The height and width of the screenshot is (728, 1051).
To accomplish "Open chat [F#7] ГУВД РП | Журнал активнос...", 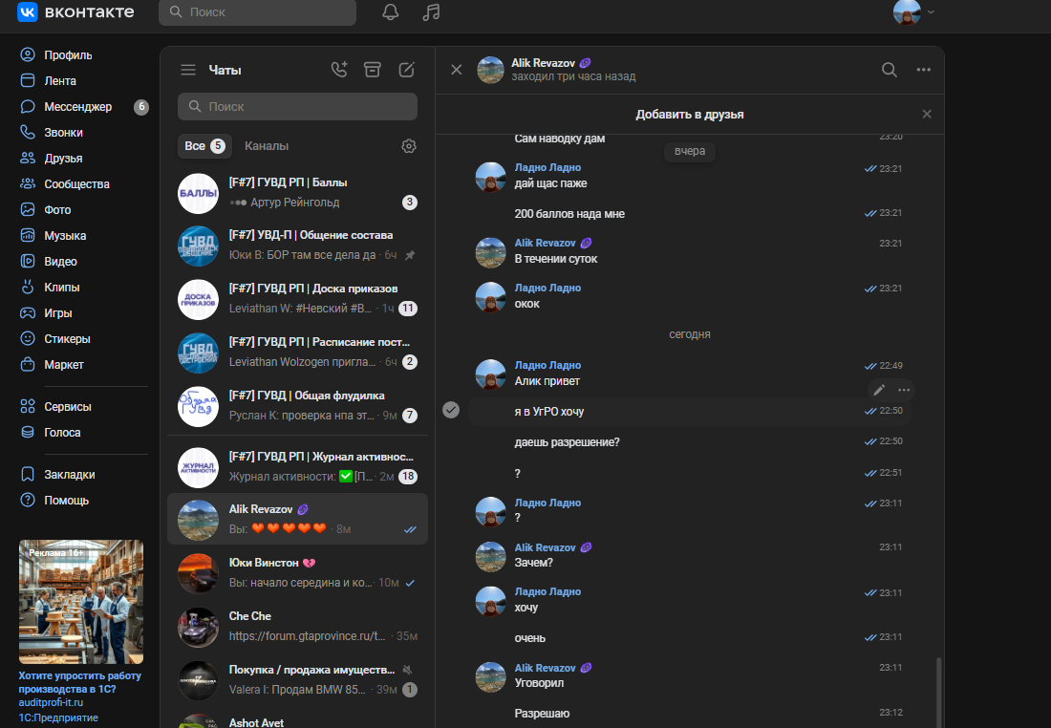I will [297, 467].
